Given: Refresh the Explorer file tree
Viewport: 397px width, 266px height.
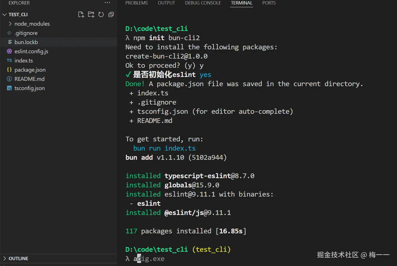Looking at the screenshot, I should point(101,14).
